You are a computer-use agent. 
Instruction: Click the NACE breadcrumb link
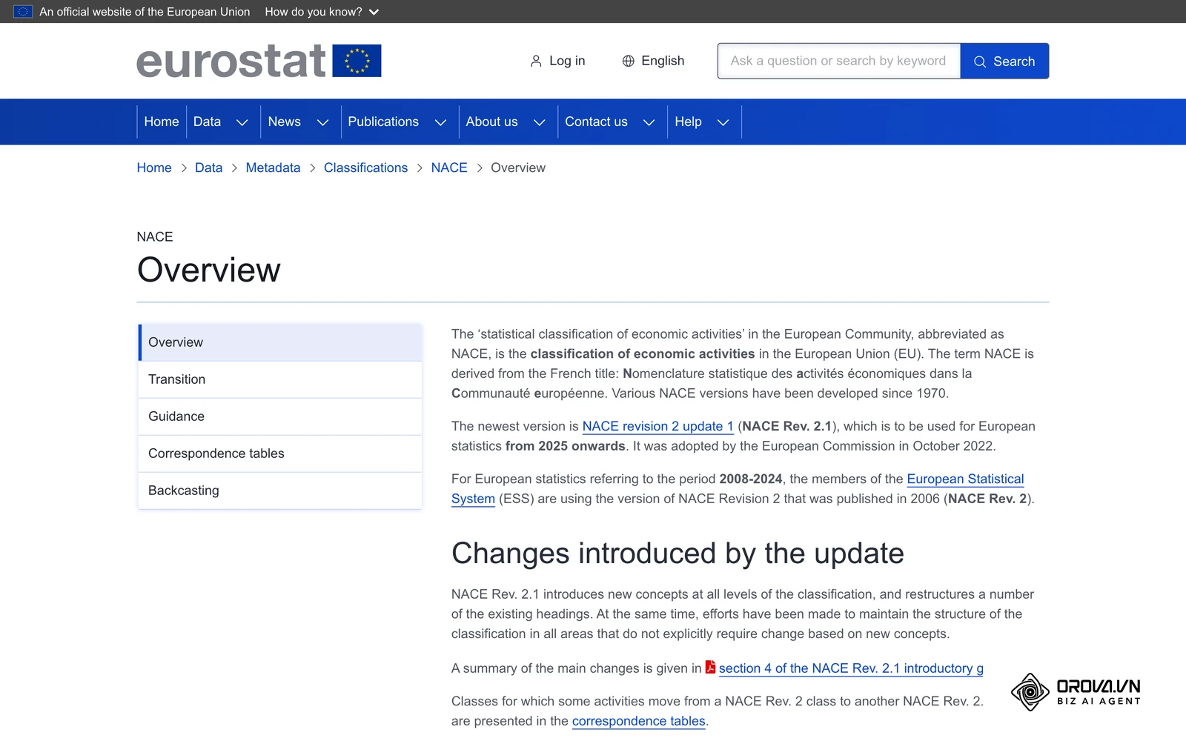449,168
